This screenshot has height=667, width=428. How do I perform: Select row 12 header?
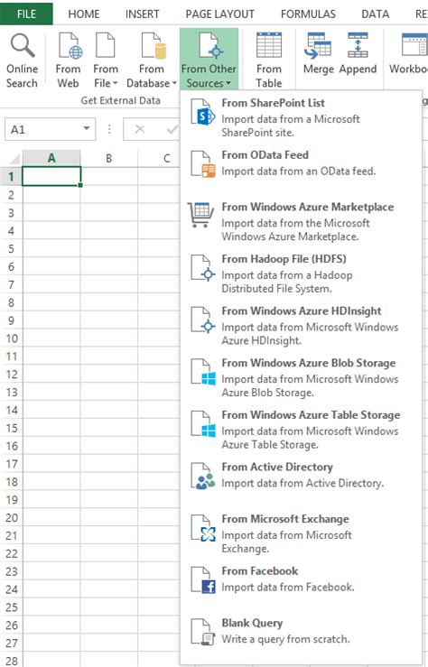(11, 374)
